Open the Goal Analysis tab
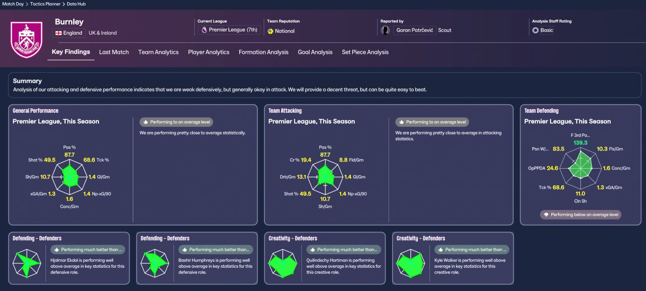 315,52
